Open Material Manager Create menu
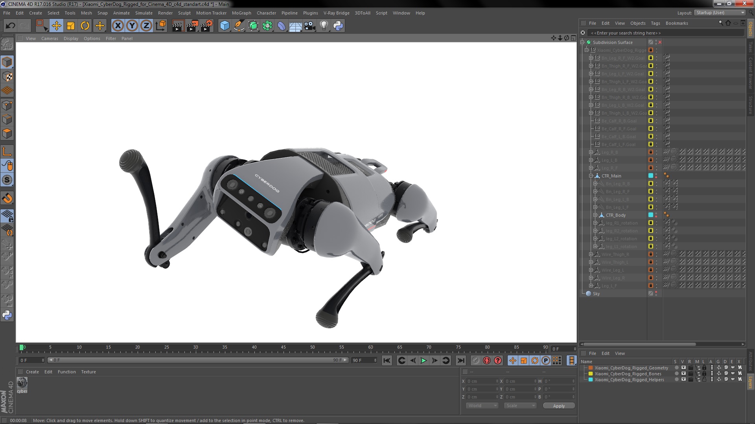 32,372
